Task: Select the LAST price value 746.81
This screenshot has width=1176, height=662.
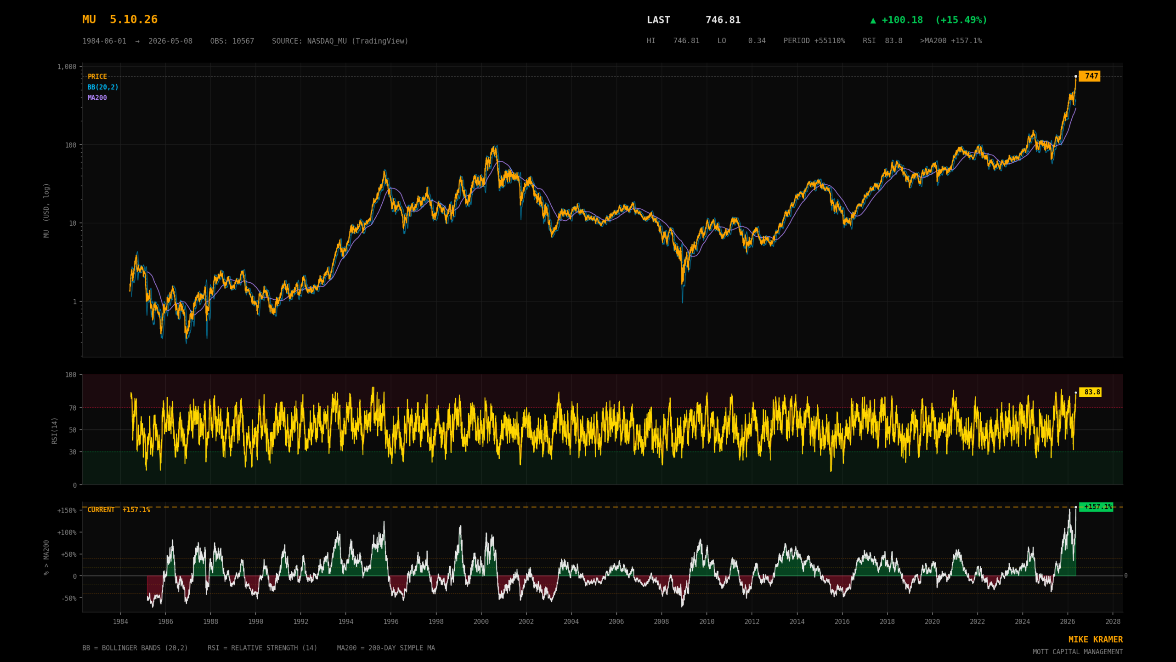Action: (x=723, y=20)
